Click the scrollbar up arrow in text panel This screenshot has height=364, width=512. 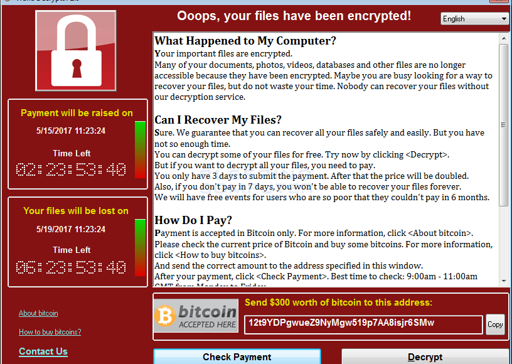[x=504, y=38]
